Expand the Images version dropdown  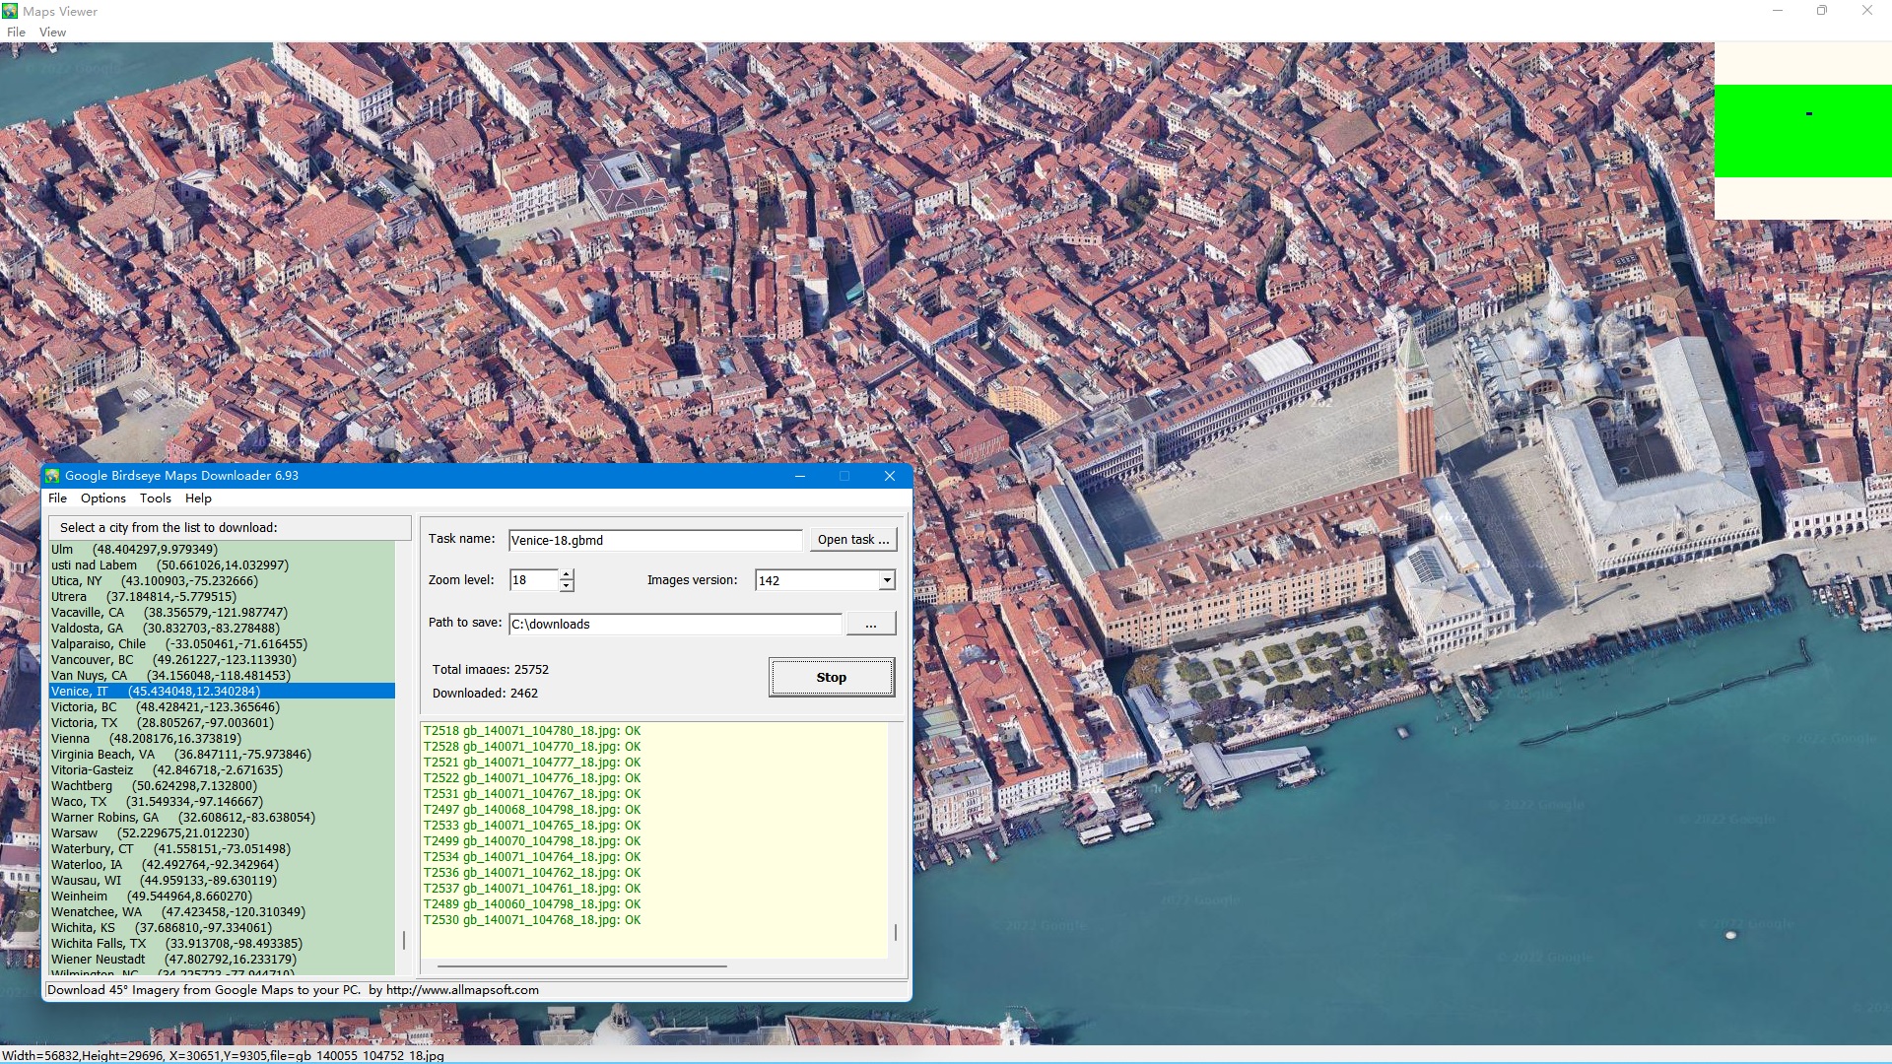point(887,580)
